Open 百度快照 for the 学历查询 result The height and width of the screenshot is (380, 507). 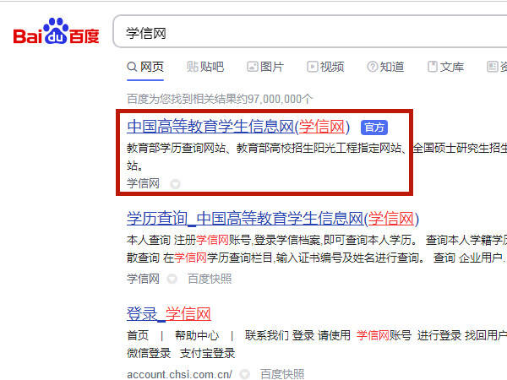[x=210, y=279]
